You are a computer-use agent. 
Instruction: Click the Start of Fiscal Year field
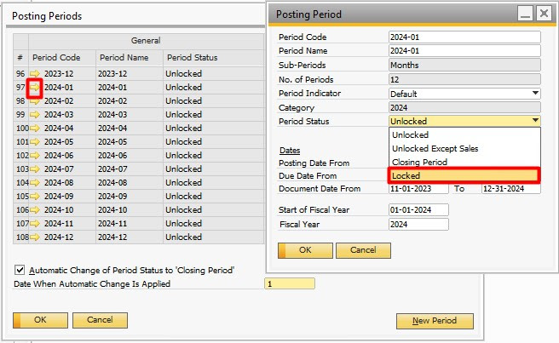418,210
